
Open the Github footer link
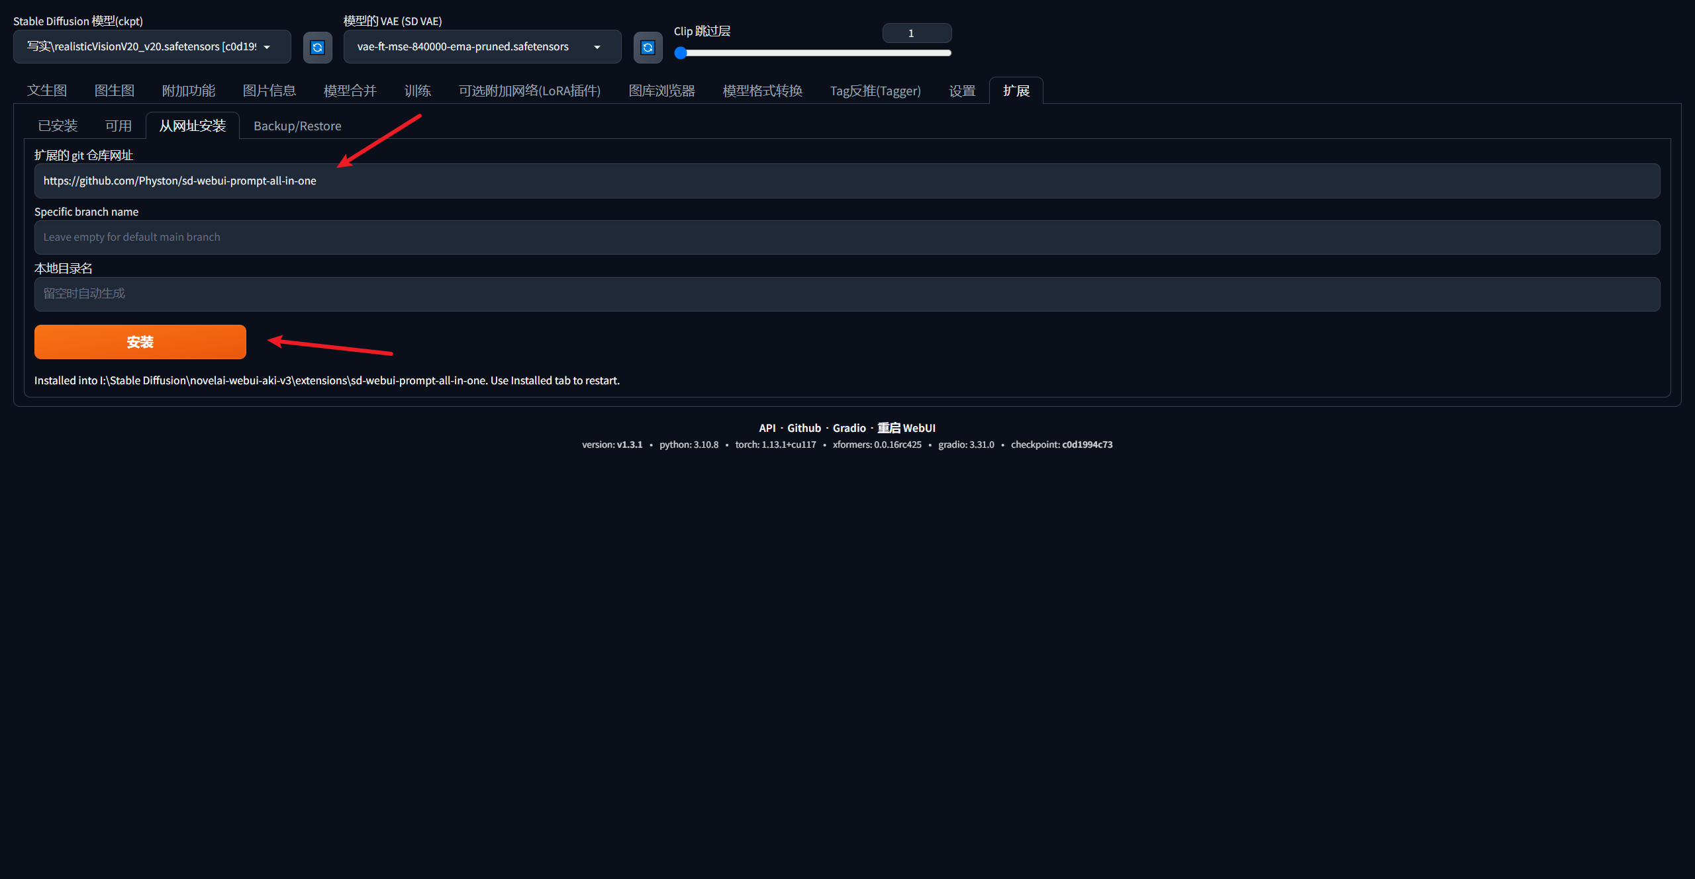804,428
